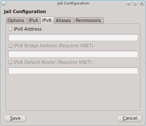Screen dimensions: 146x126
Task: Show the Permissions tab
Action: coord(89,21)
